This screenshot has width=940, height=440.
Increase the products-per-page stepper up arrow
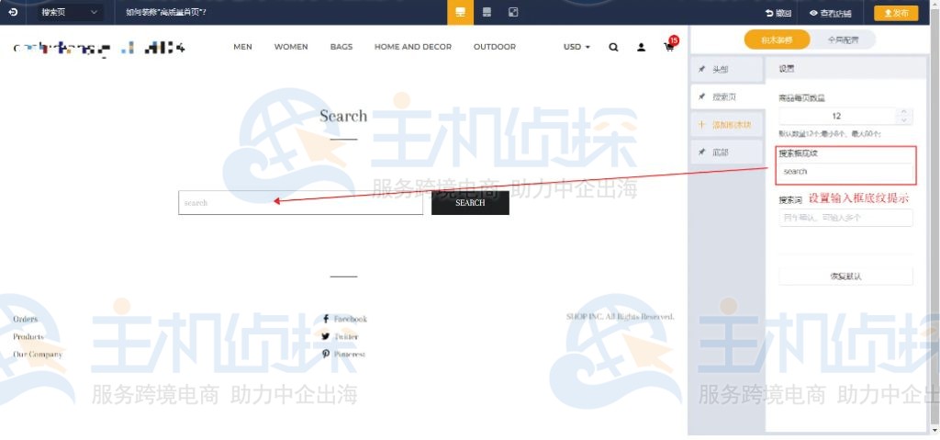(904, 112)
